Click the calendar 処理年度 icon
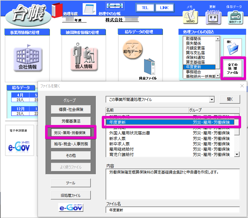 coord(89,9)
